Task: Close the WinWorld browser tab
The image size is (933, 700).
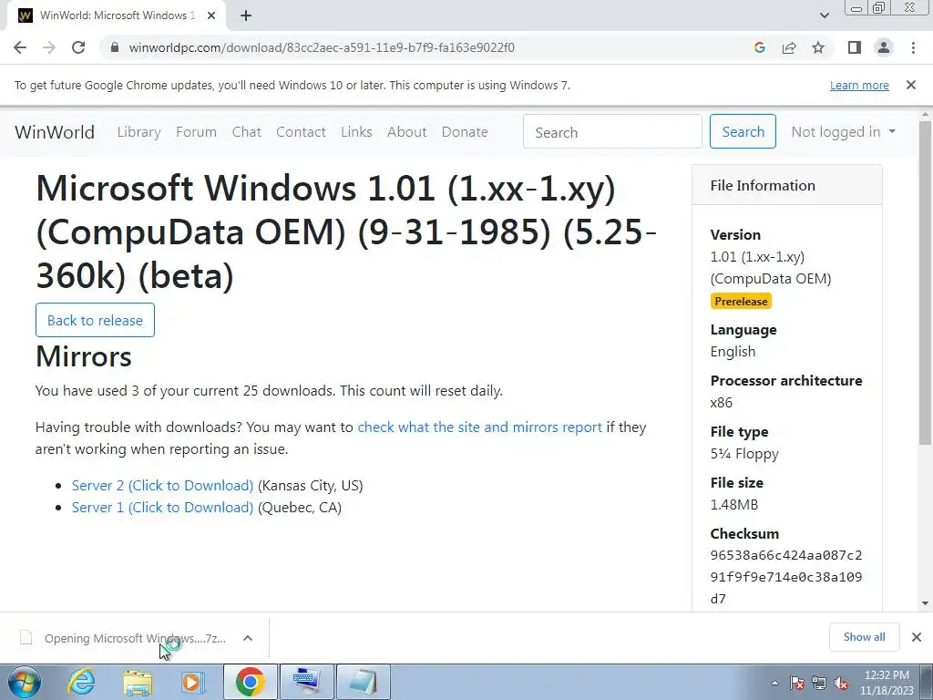Action: pos(211,15)
